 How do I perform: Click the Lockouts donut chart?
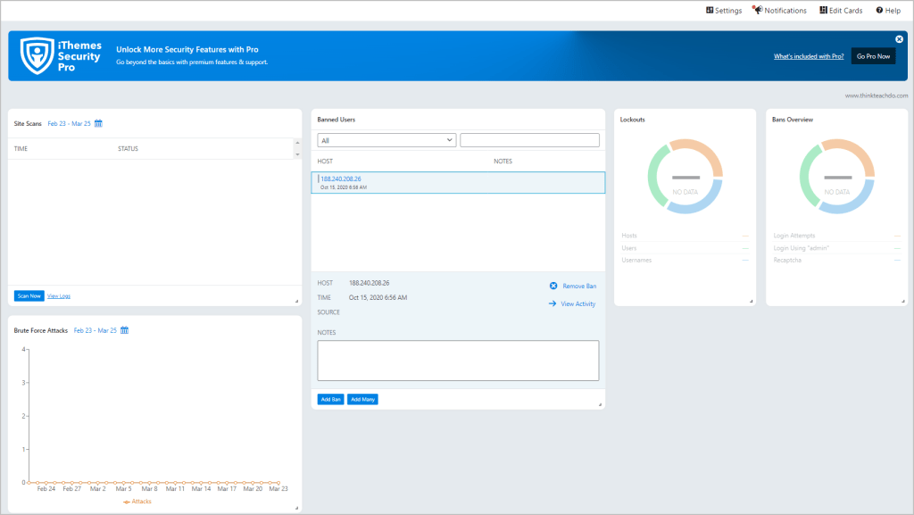tap(685, 176)
